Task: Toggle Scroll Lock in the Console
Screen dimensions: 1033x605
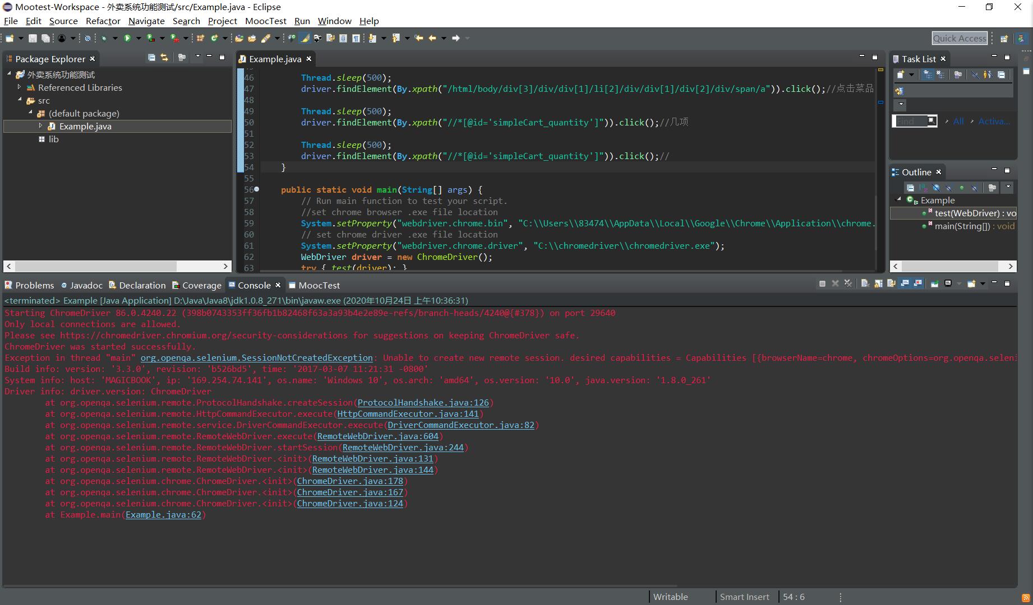Action: pyautogui.click(x=878, y=284)
